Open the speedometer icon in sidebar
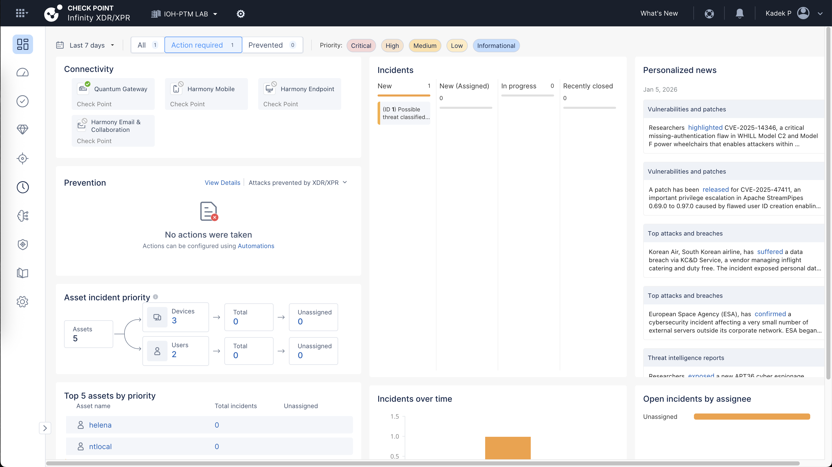Viewport: 832px width, 467px height. [23, 73]
